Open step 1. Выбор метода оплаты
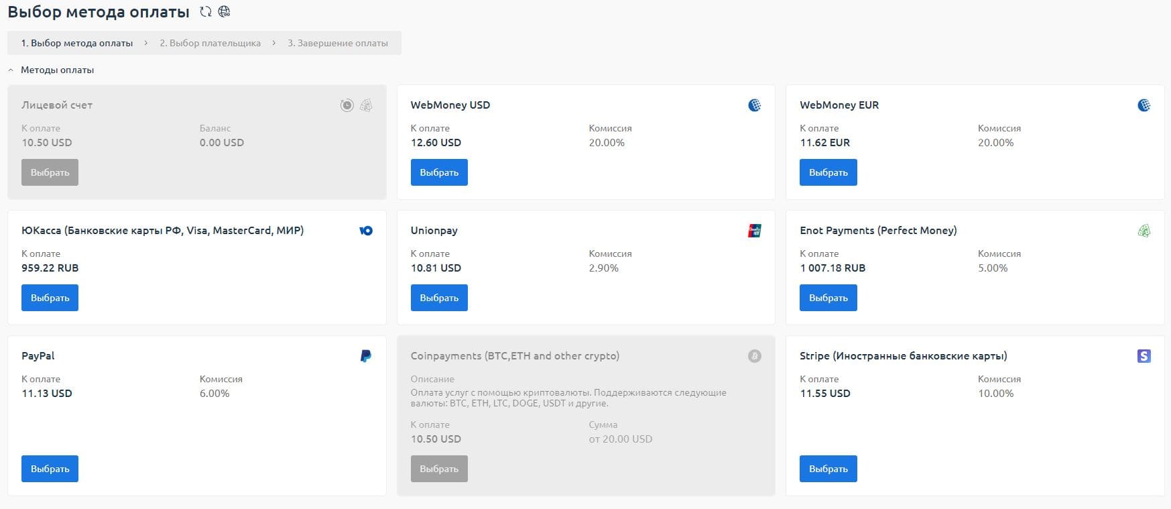This screenshot has height=509, width=1171. click(77, 43)
